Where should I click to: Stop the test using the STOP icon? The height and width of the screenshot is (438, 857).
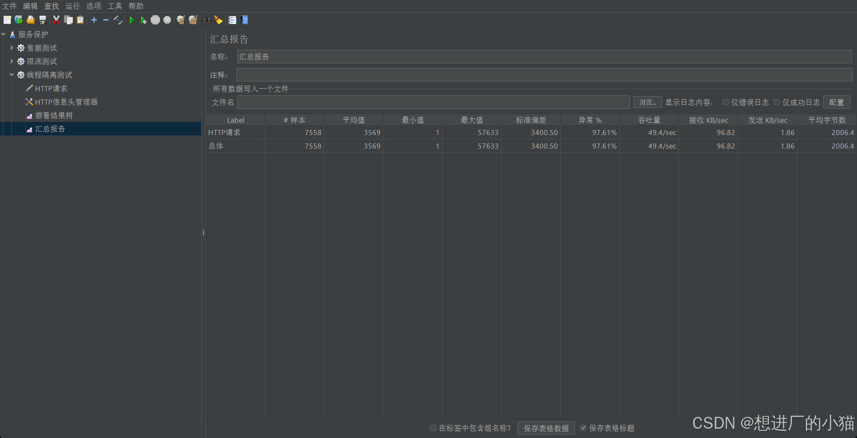155,20
